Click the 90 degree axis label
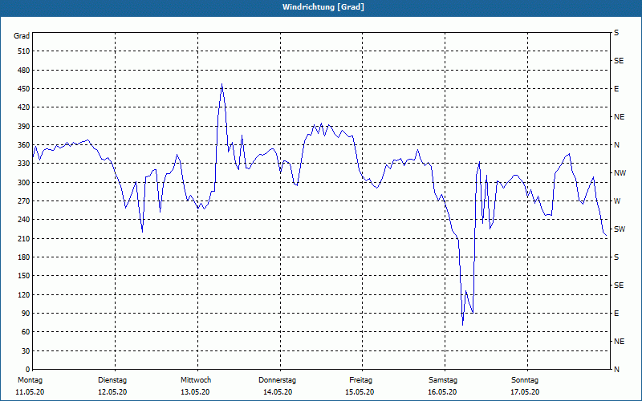The image size is (642, 401). tap(26, 314)
